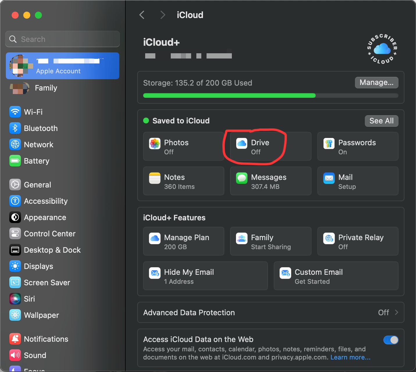The image size is (416, 372).
Task: Click the "360 Items" Notes count
Action: 179,187
